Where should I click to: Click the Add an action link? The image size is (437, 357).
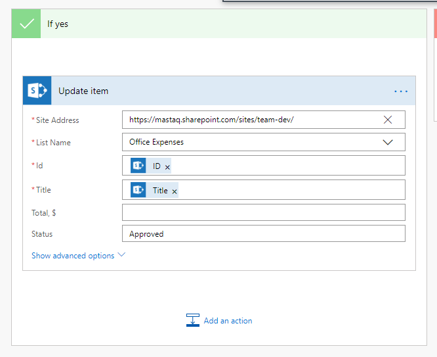pos(228,321)
